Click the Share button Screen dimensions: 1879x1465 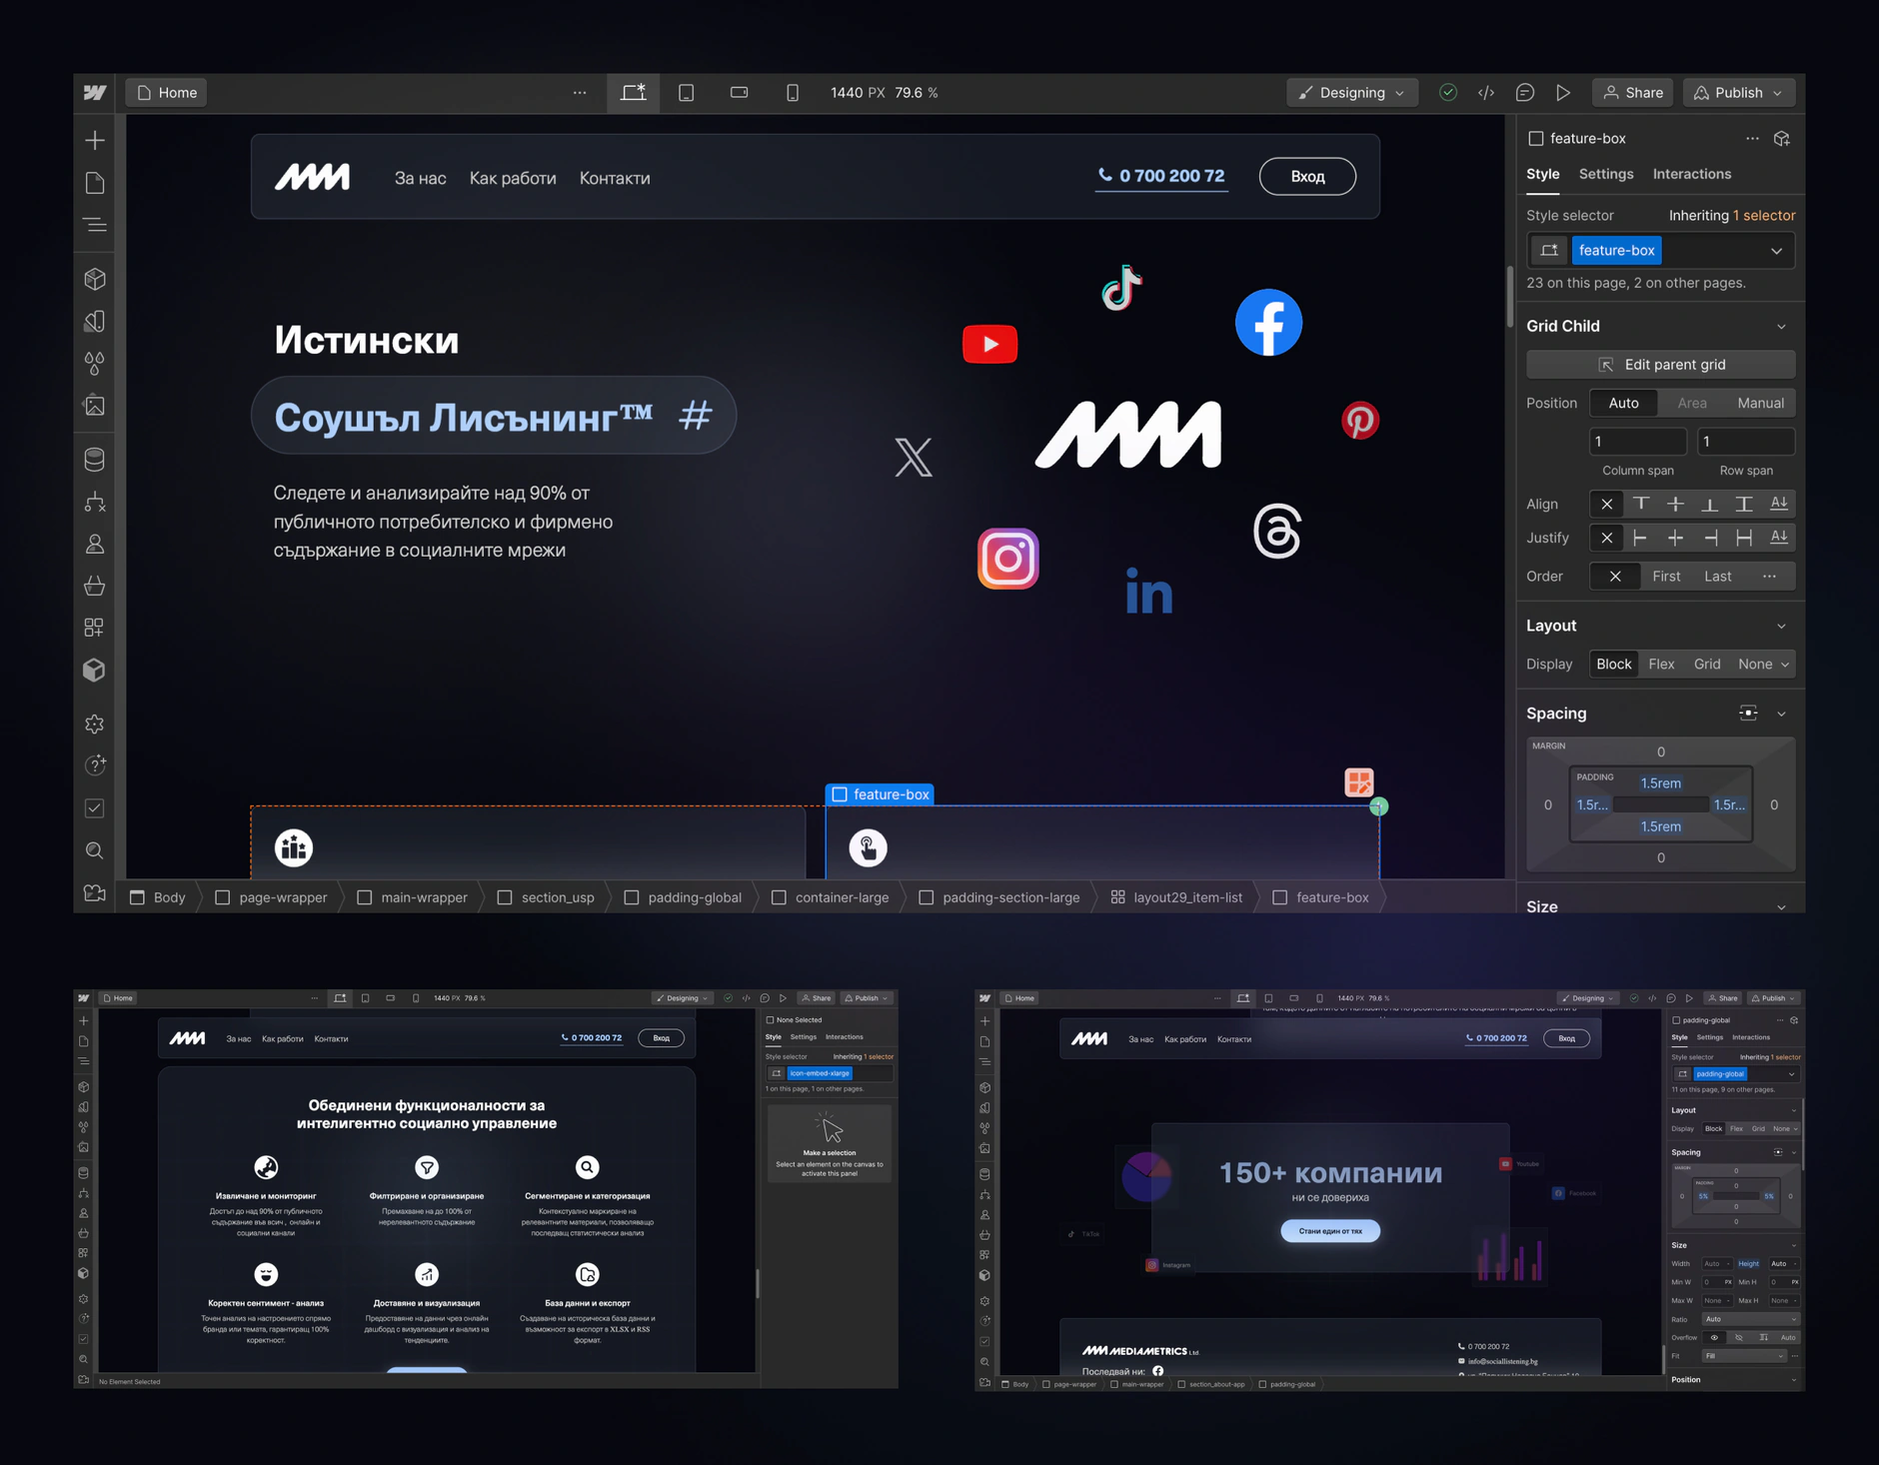coord(1634,93)
